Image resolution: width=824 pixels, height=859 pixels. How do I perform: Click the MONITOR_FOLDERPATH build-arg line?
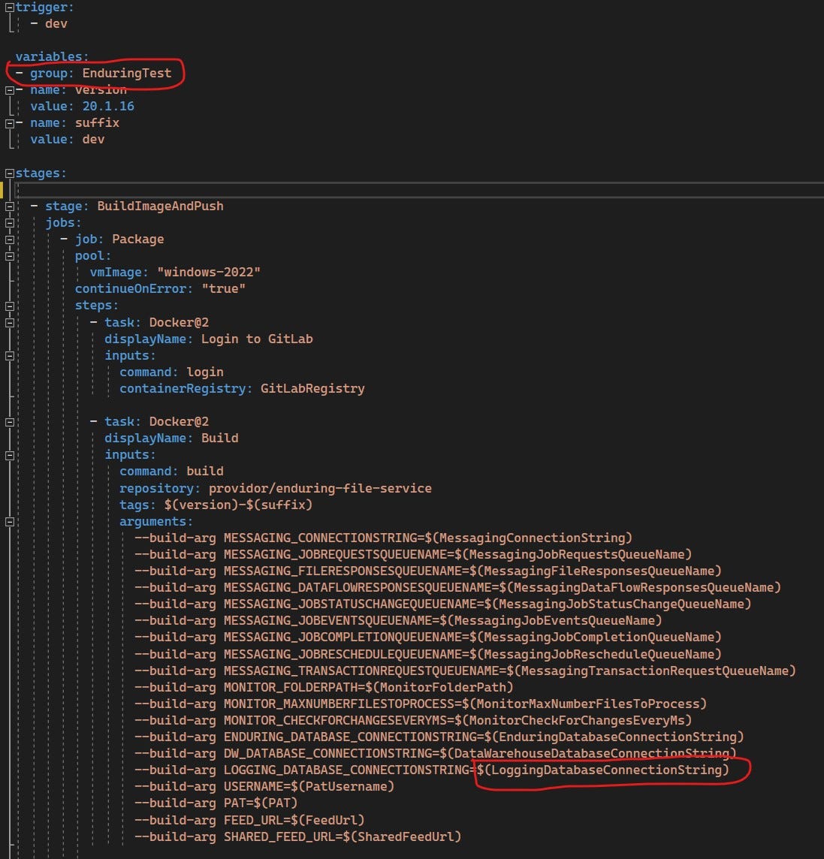(x=324, y=687)
